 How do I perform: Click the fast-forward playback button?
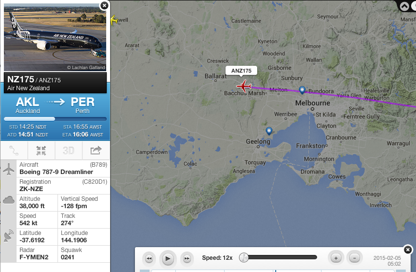(187, 258)
